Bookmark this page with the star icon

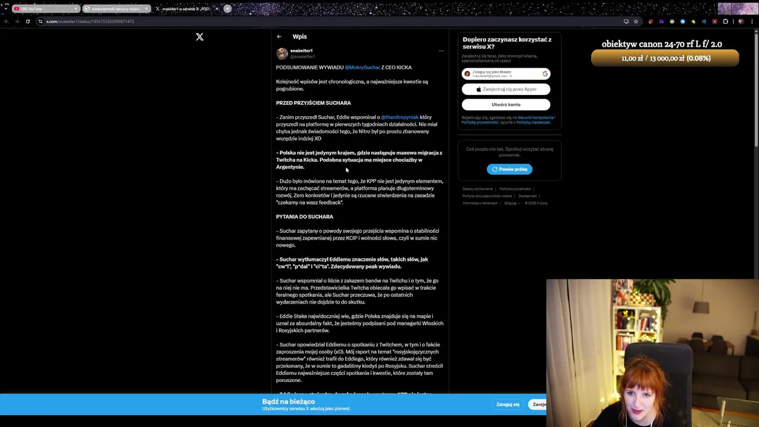point(636,21)
